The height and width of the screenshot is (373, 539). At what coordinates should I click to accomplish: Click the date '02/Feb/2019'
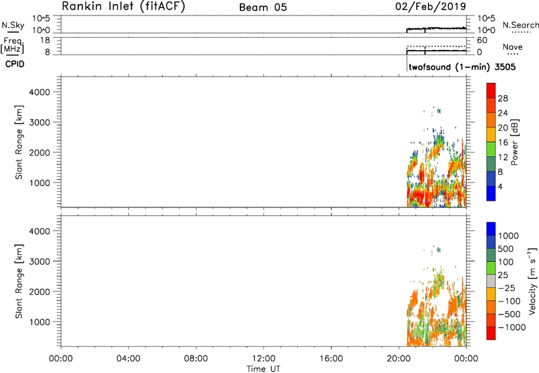(x=431, y=7)
